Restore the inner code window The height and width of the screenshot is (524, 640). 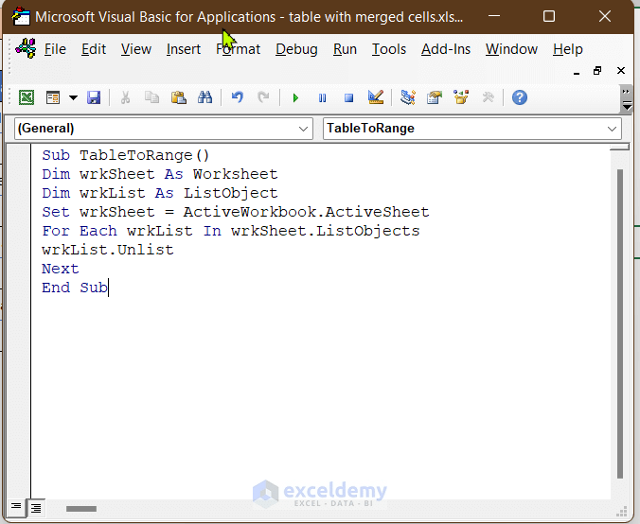[597, 71]
